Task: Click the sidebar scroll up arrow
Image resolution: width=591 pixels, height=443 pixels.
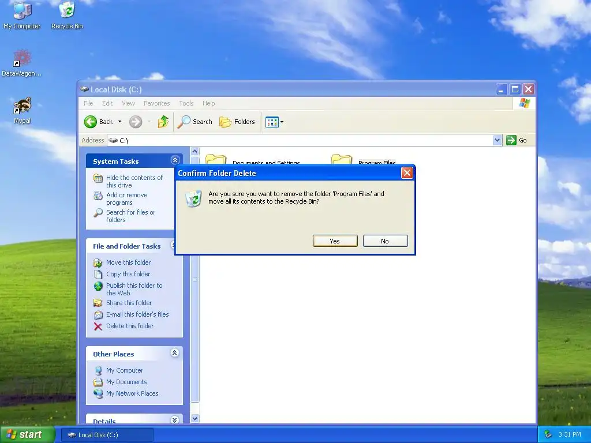Action: 195,152
